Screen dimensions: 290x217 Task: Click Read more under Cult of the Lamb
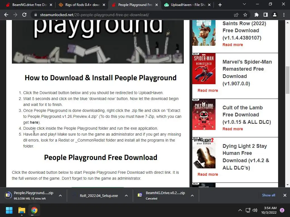click(x=233, y=129)
